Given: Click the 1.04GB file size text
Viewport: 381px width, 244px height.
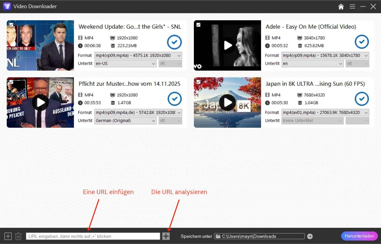Looking at the screenshot, I should coord(311,103).
